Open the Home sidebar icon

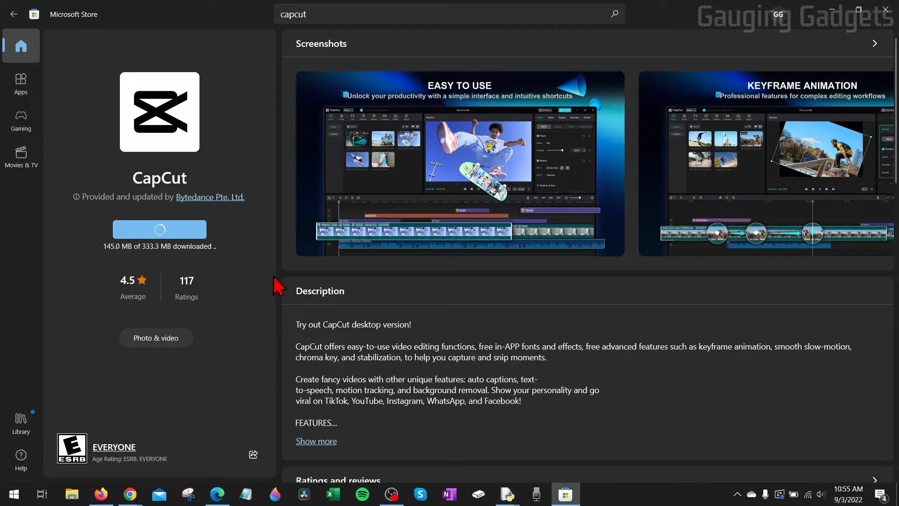pos(21,46)
